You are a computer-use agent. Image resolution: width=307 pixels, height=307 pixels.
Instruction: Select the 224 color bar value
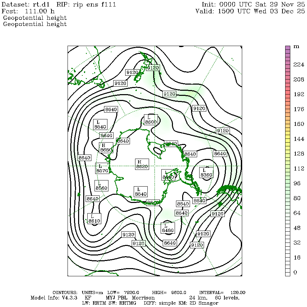pyautogui.click(x=298, y=64)
